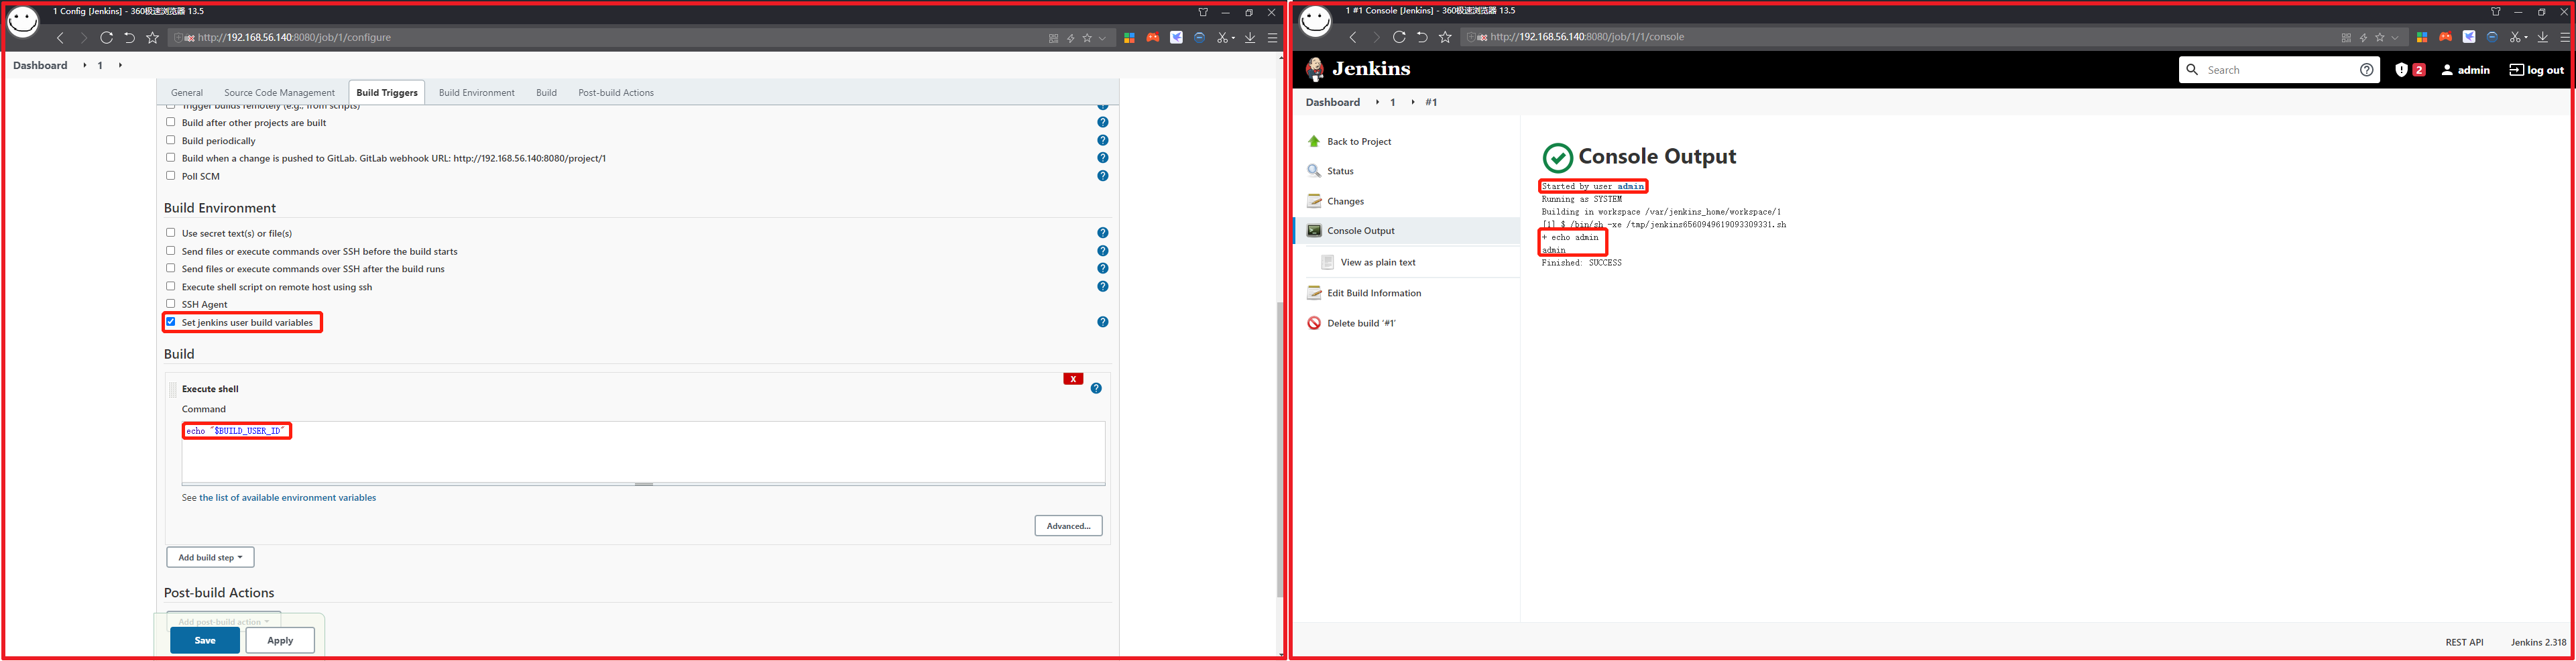Open Add build step dropdown
The image size is (2576, 661).
(x=210, y=557)
